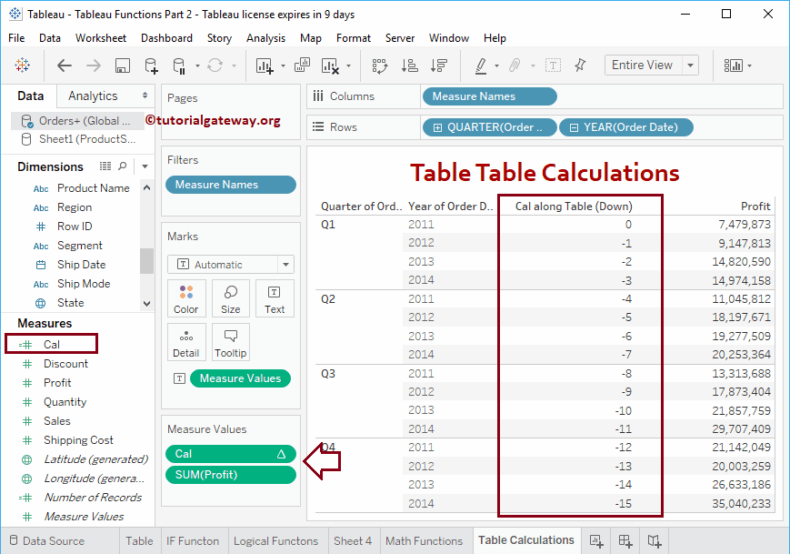The image size is (790, 554).
Task: Click the Q2 quarter row header
Action: [x=328, y=299]
